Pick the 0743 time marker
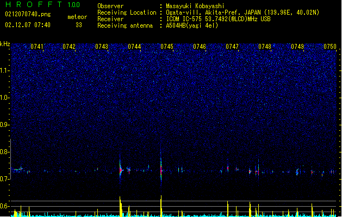The width and height of the screenshot is (342, 217). [x=102, y=47]
